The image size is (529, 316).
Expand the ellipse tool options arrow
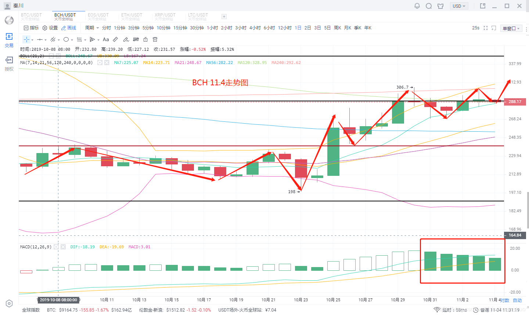tap(72, 40)
